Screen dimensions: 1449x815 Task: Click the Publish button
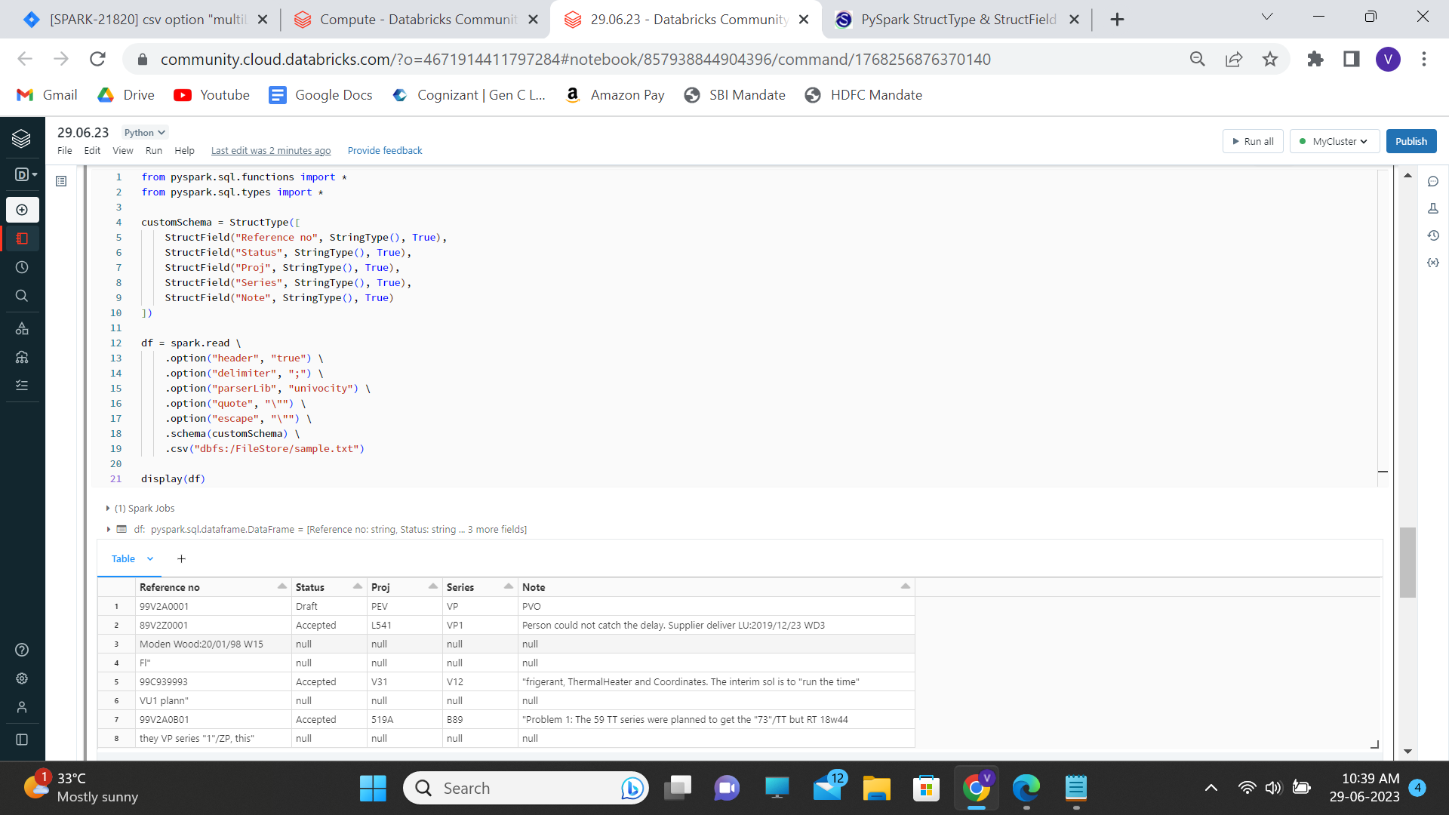(1411, 141)
